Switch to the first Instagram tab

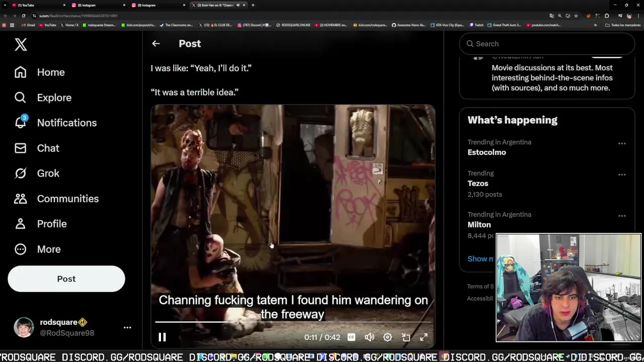coord(98,5)
